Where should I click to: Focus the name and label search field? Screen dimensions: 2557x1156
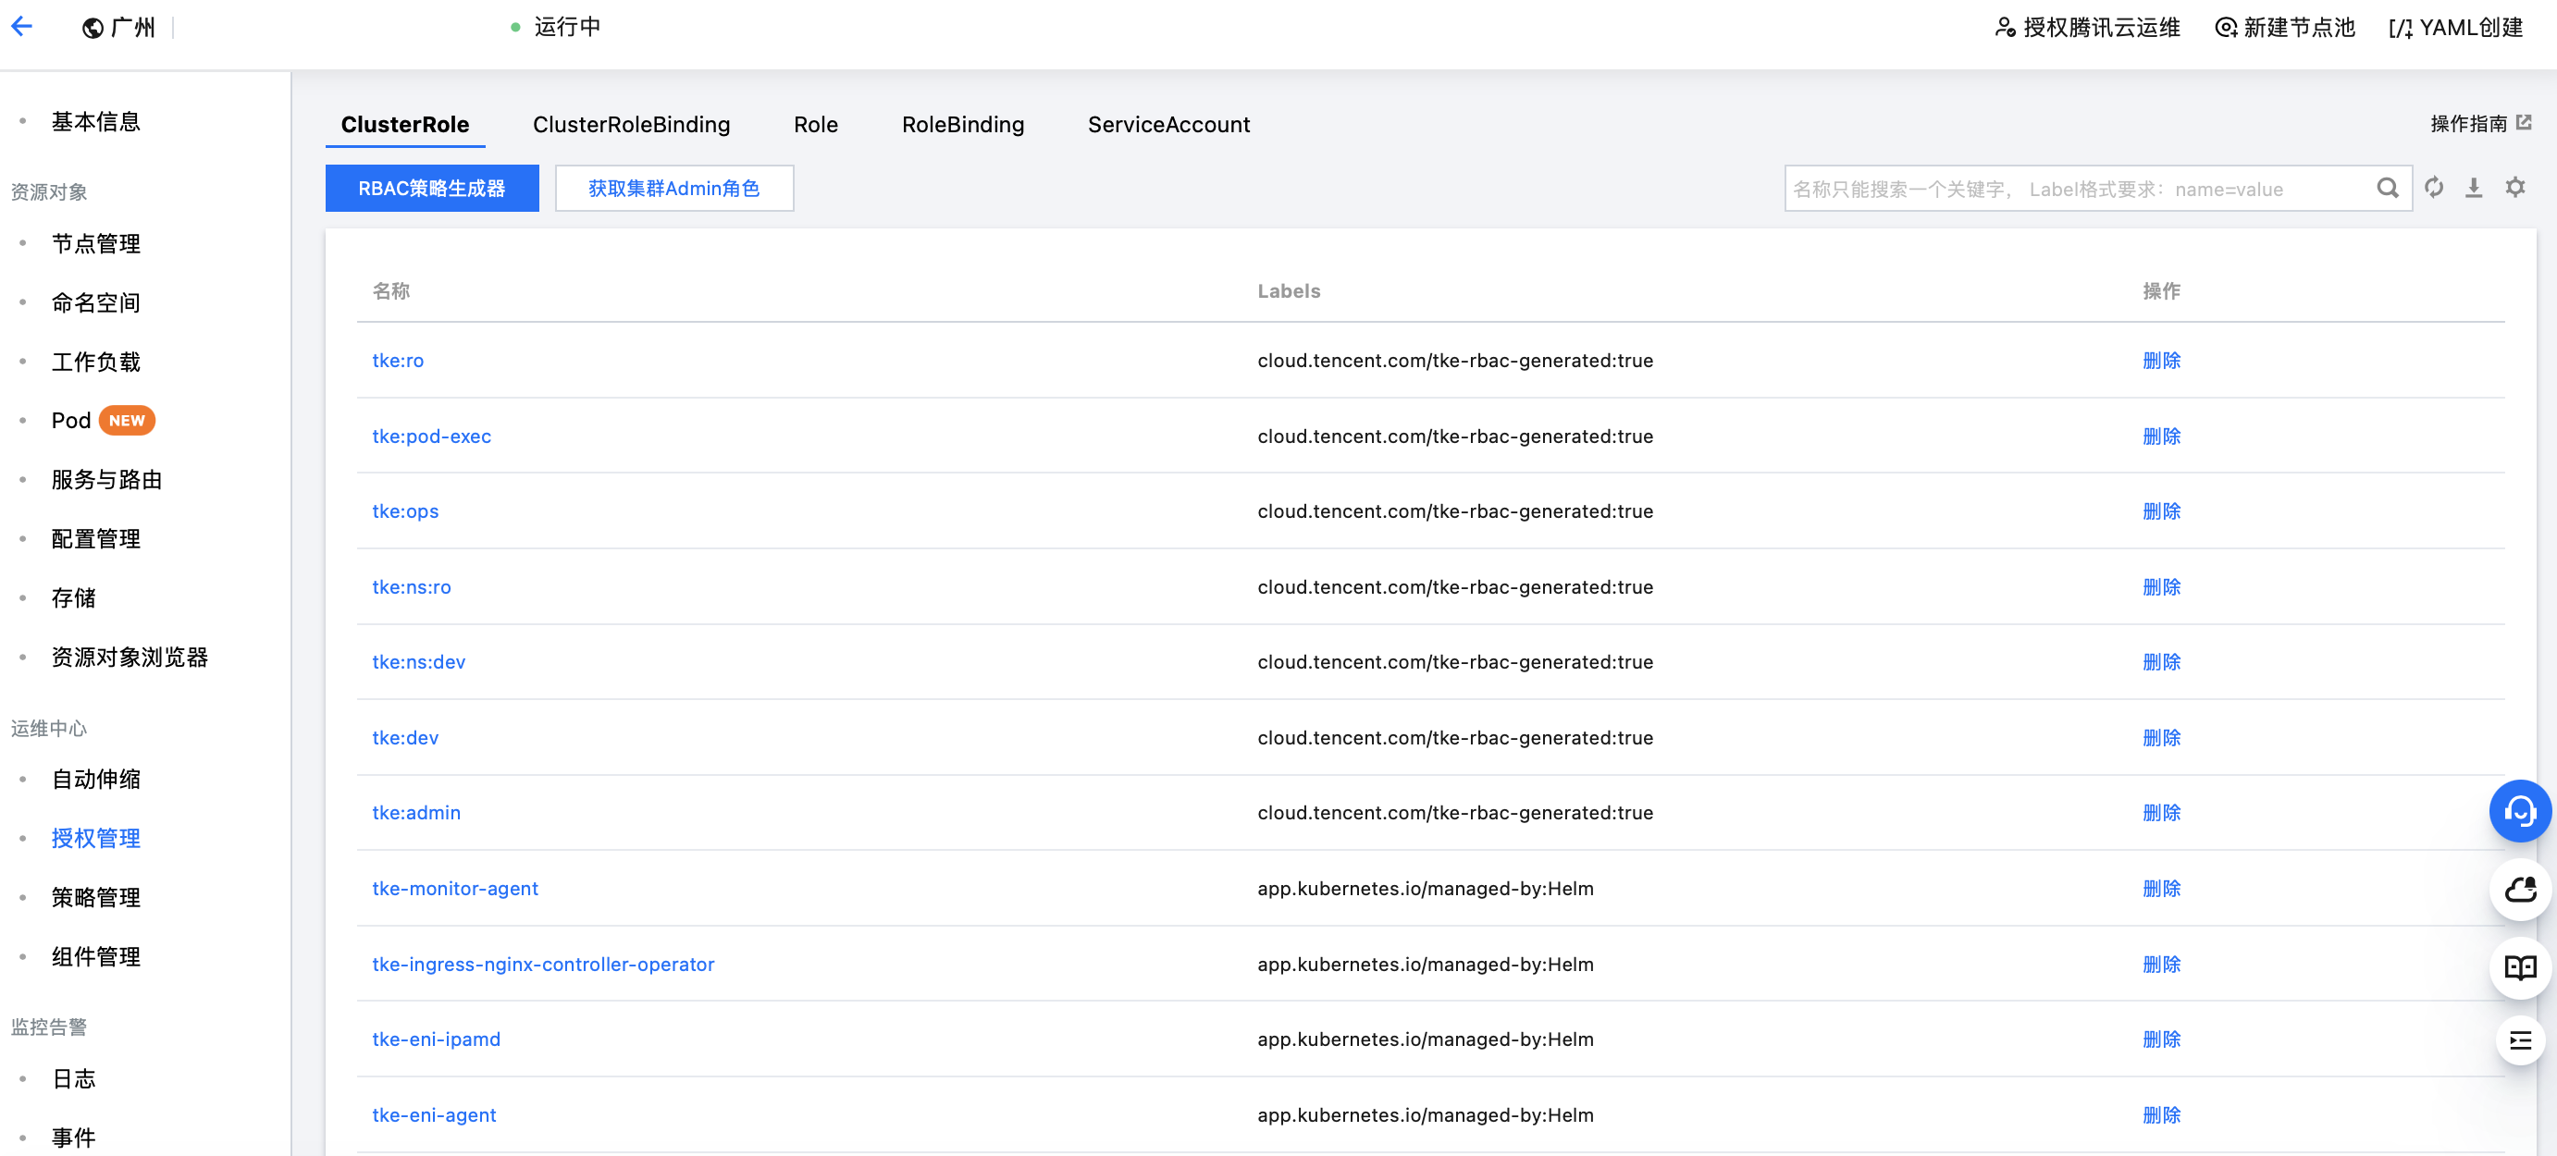pyautogui.click(x=2075, y=189)
